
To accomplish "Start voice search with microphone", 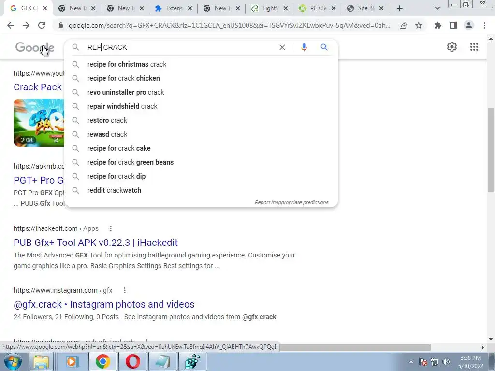I will click(304, 47).
